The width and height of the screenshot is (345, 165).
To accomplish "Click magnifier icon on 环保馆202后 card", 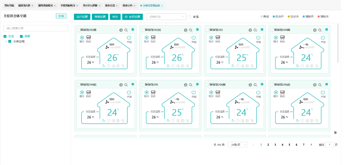I will pyautogui.click(x=191, y=30).
